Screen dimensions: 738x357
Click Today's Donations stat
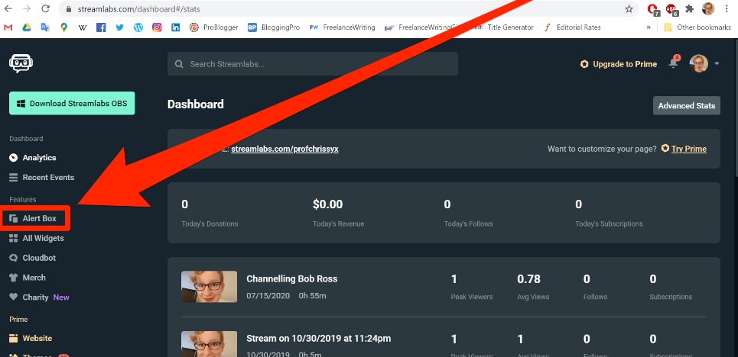(x=210, y=214)
